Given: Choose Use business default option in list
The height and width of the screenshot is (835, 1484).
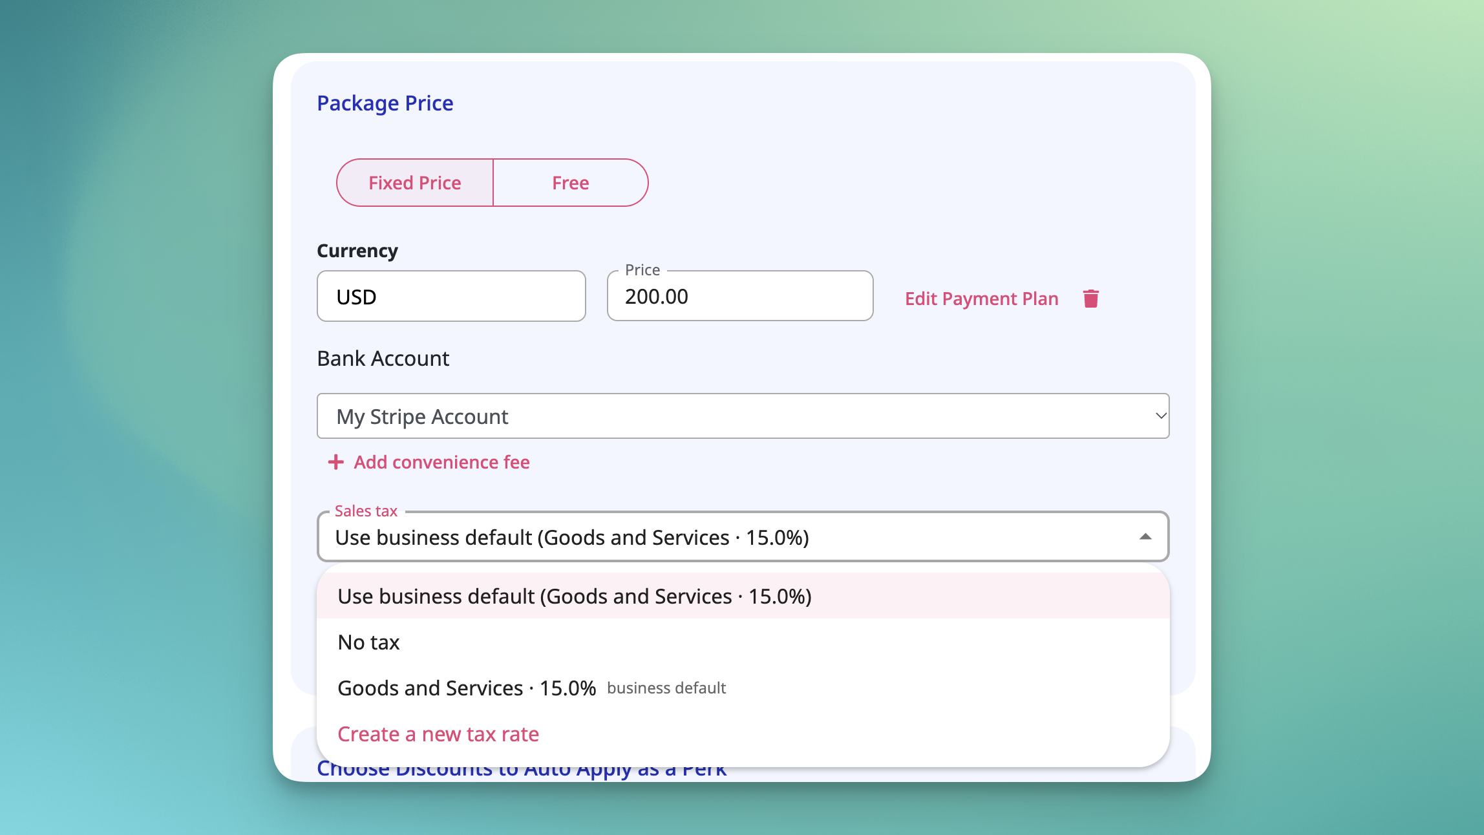Looking at the screenshot, I should [x=743, y=596].
